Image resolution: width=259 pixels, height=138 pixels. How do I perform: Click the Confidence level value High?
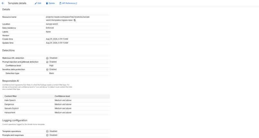click(51, 66)
